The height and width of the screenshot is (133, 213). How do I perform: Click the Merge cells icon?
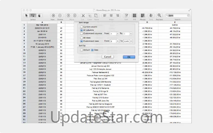click(x=143, y=16)
